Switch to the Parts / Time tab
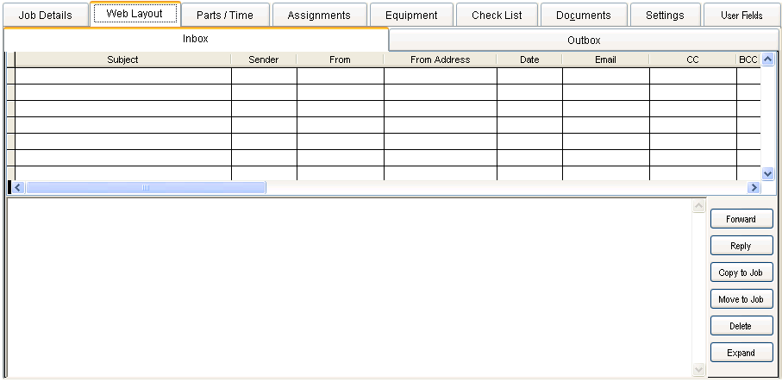 click(x=224, y=15)
